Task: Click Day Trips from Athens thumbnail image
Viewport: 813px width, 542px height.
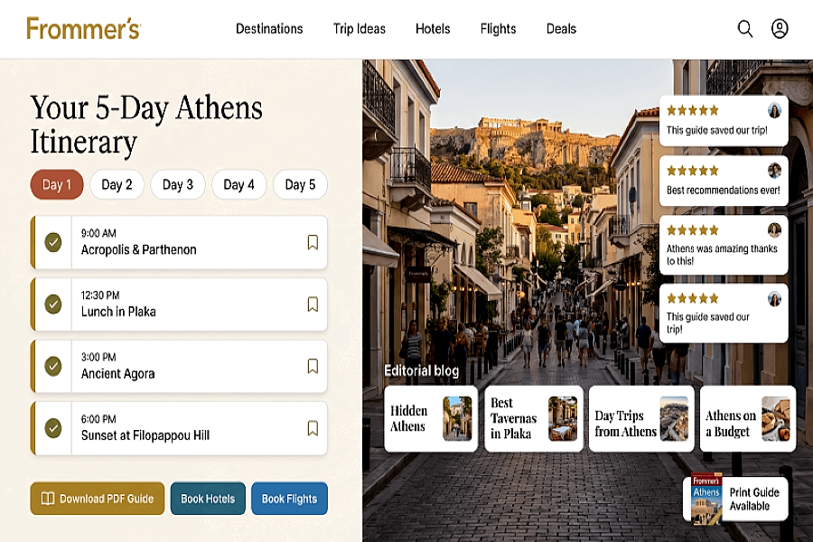Action: click(x=674, y=418)
